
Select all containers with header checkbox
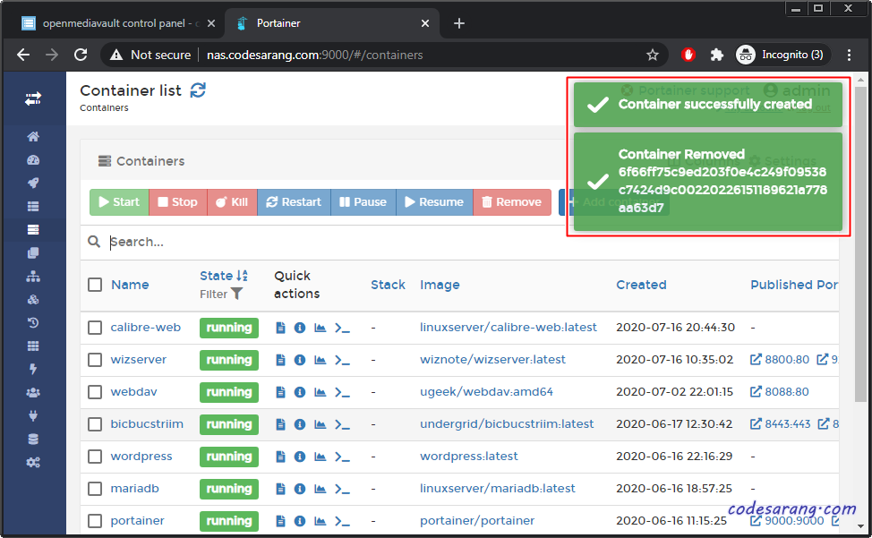click(x=95, y=286)
